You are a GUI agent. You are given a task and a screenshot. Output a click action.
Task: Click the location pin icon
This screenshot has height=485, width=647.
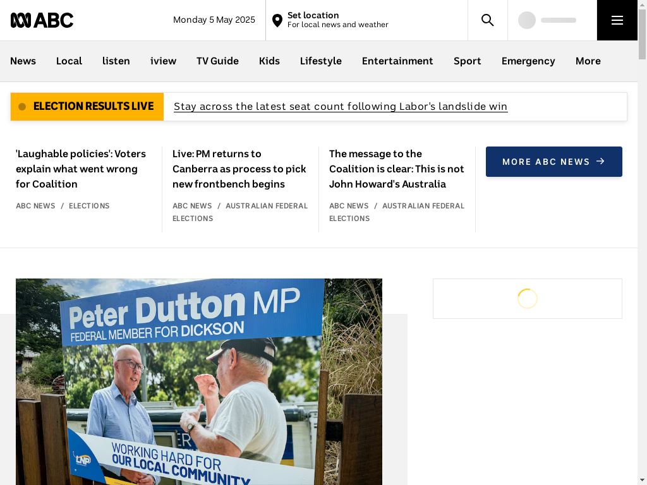[277, 20]
